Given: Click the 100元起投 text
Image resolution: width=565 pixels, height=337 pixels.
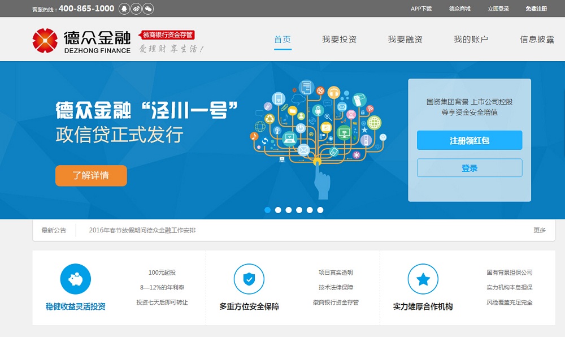Looking at the screenshot, I should coord(162,273).
